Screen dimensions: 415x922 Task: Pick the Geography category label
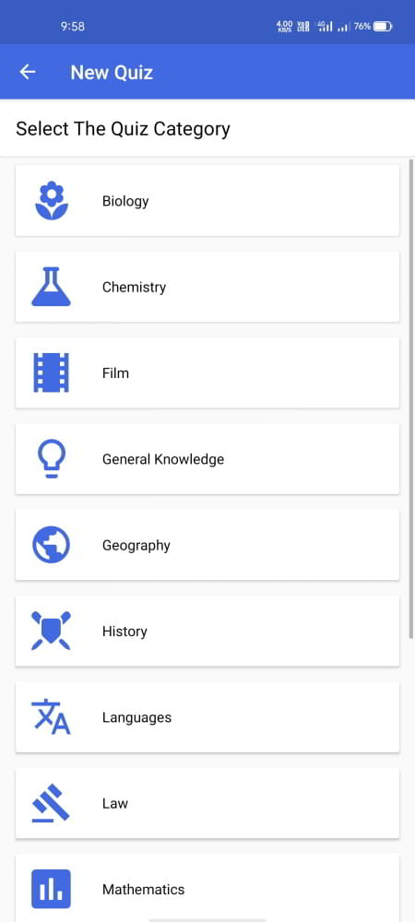pos(136,546)
